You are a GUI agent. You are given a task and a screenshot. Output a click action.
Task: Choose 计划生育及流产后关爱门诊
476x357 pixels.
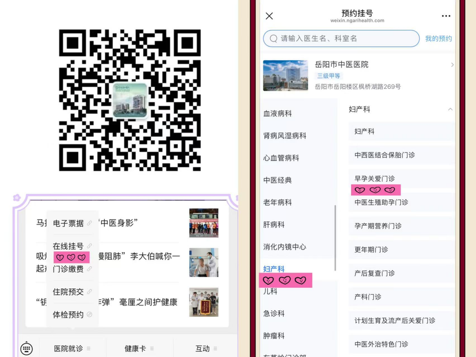coord(402,320)
